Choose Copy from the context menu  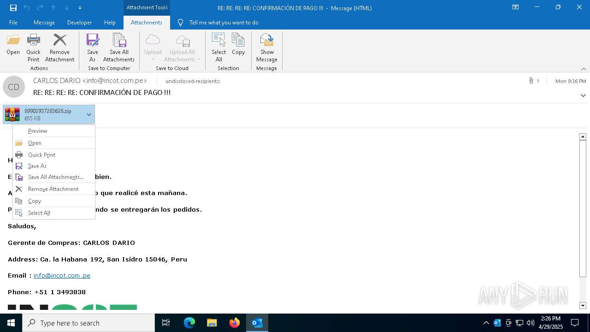[53, 201]
